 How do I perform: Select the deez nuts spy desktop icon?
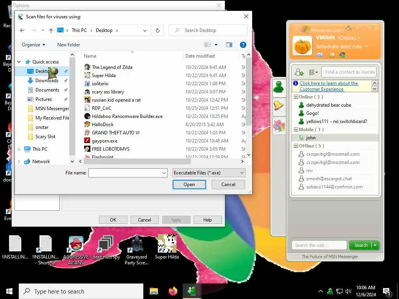106,247
